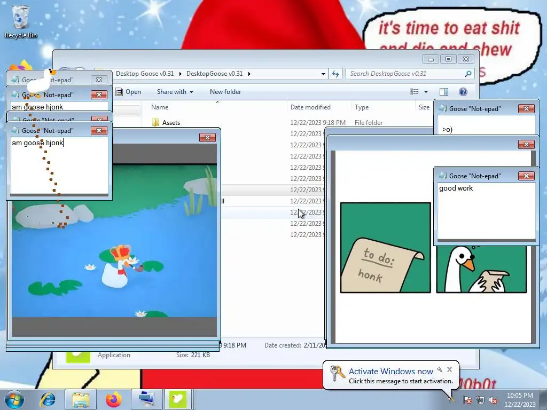
Task: Click the "DesktopGoose v0.31" breadcrumb
Action: click(x=214, y=74)
